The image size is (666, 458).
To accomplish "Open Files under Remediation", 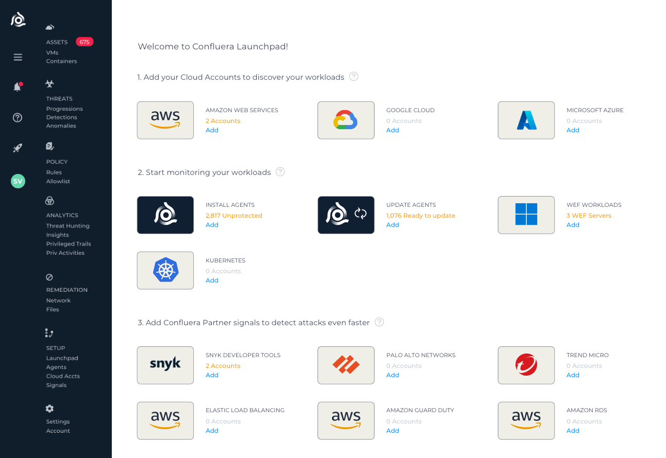I will (53, 310).
